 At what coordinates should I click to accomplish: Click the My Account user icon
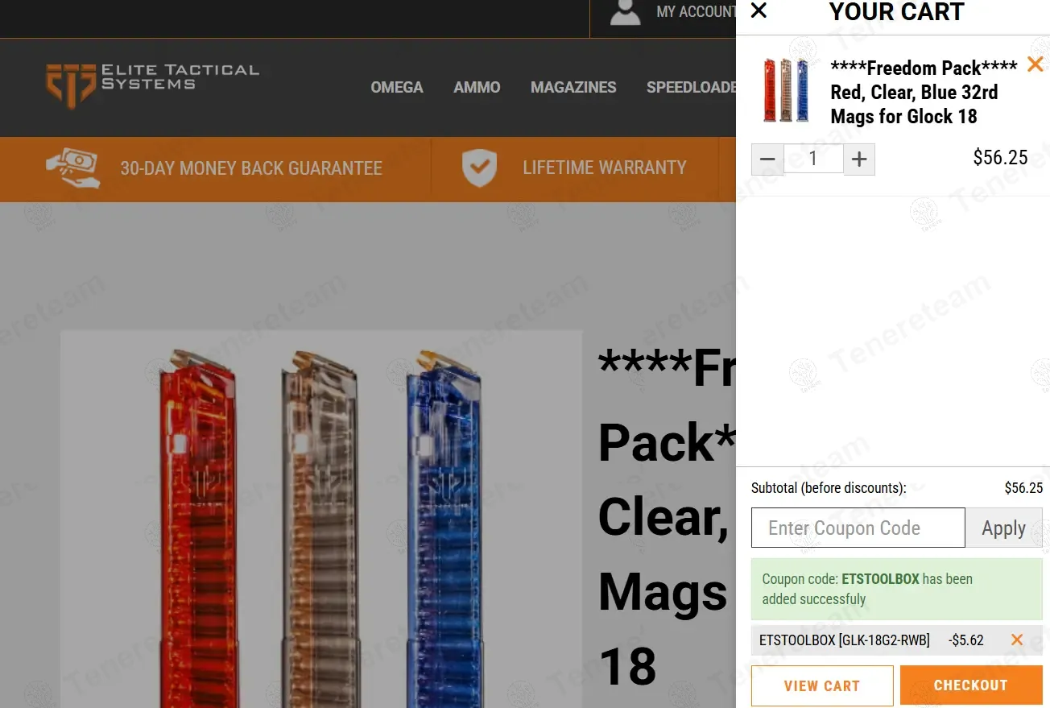point(626,12)
